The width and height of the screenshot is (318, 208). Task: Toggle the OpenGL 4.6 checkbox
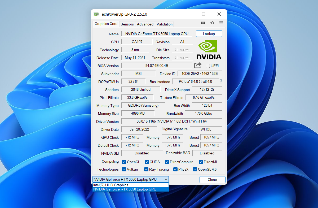click(195, 169)
